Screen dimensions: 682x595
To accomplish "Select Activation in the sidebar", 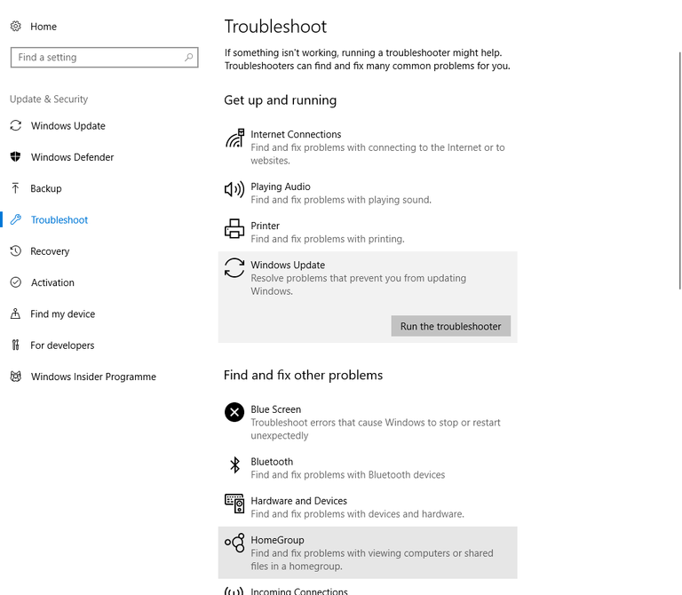I will click(52, 282).
